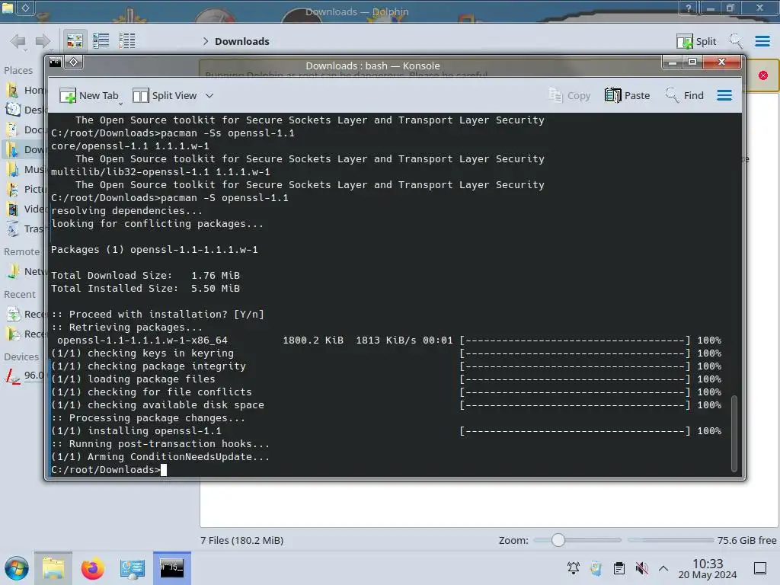Viewport: 780px width, 585px height.
Task: Click the Copy button in Konsole
Action: (570, 95)
